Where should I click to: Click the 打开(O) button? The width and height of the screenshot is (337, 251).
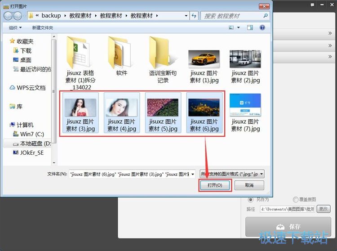(x=215, y=185)
